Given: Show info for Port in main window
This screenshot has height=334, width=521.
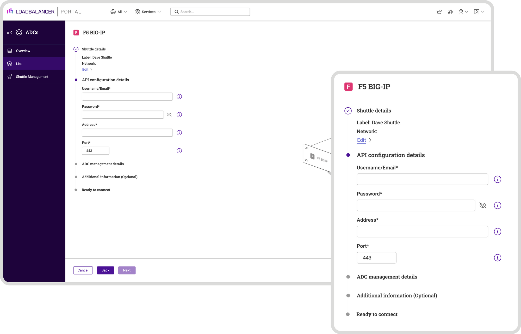Looking at the screenshot, I should (x=179, y=151).
